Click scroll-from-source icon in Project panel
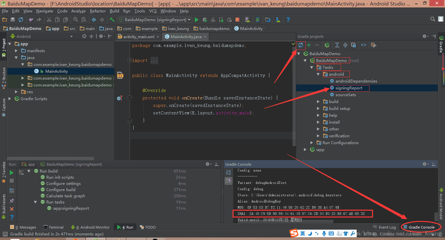445x240 pixels. 84,36
